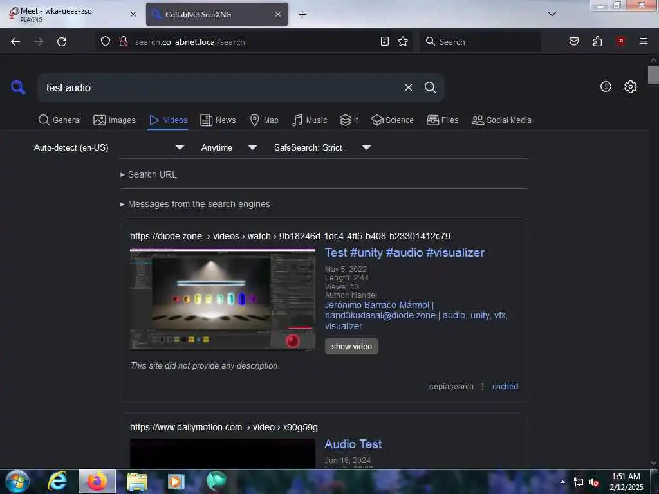Open the tracking protection shield icon
This screenshot has width=659, height=494.
point(106,41)
